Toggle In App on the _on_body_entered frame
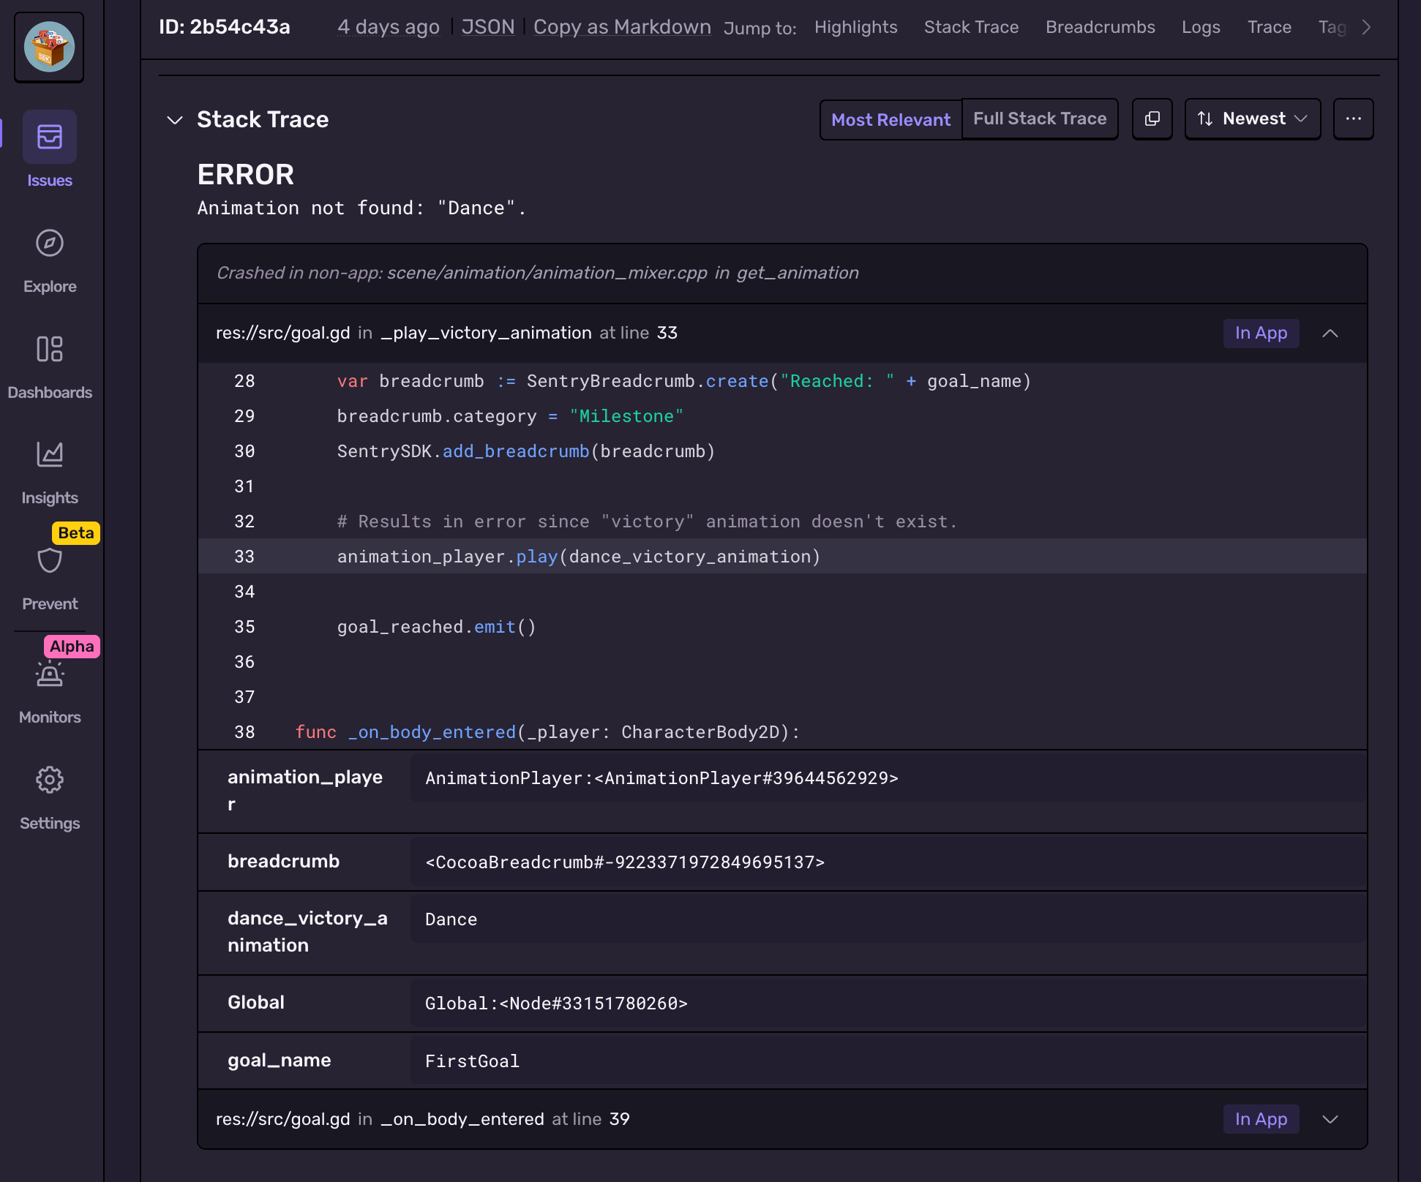 (1260, 1119)
